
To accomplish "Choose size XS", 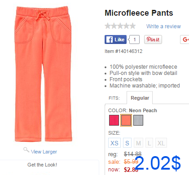I will 114,143.
